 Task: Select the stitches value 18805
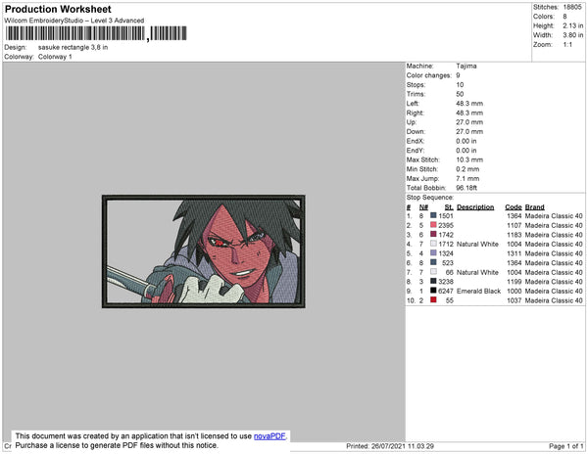[x=572, y=7]
